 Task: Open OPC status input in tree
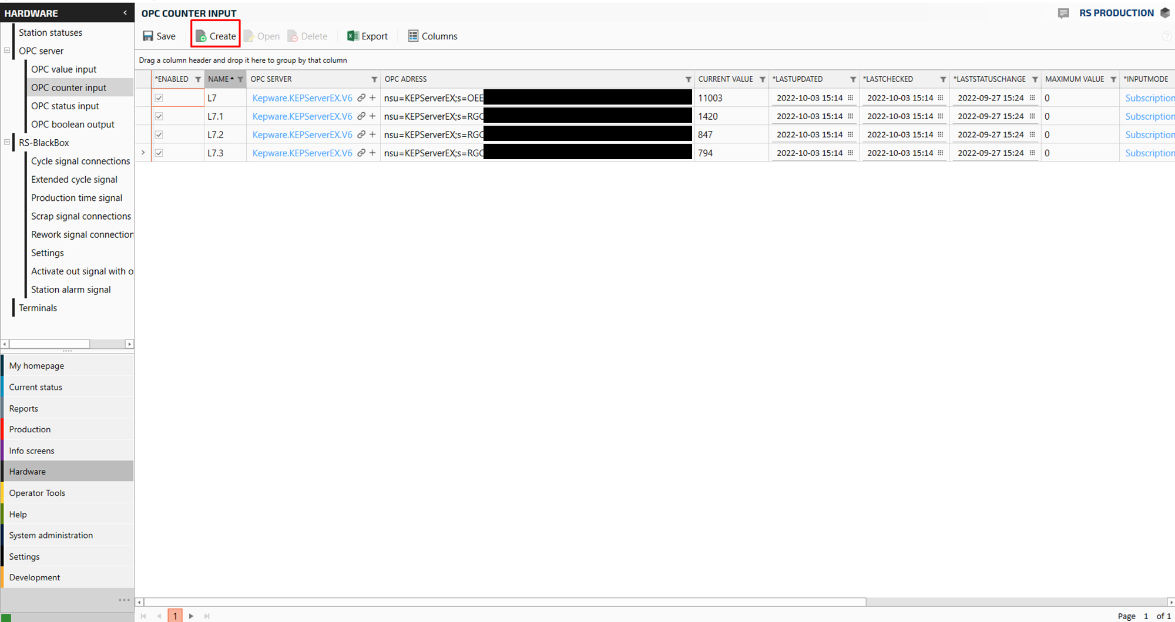click(65, 106)
